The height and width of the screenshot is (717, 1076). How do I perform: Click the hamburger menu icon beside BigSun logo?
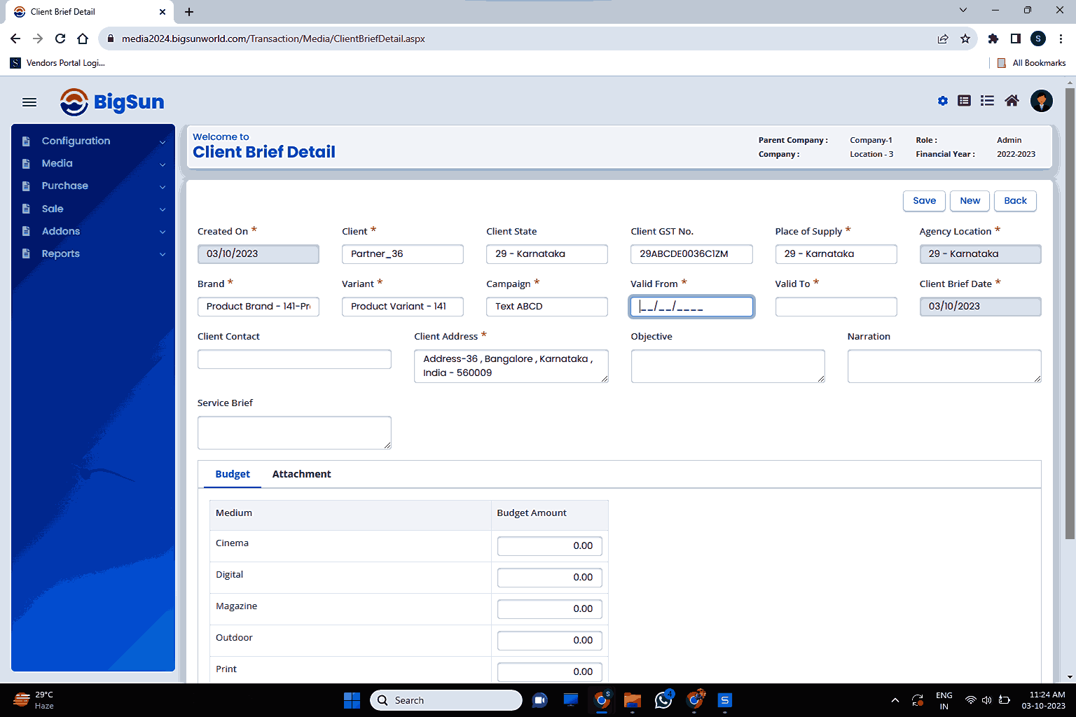pyautogui.click(x=29, y=102)
